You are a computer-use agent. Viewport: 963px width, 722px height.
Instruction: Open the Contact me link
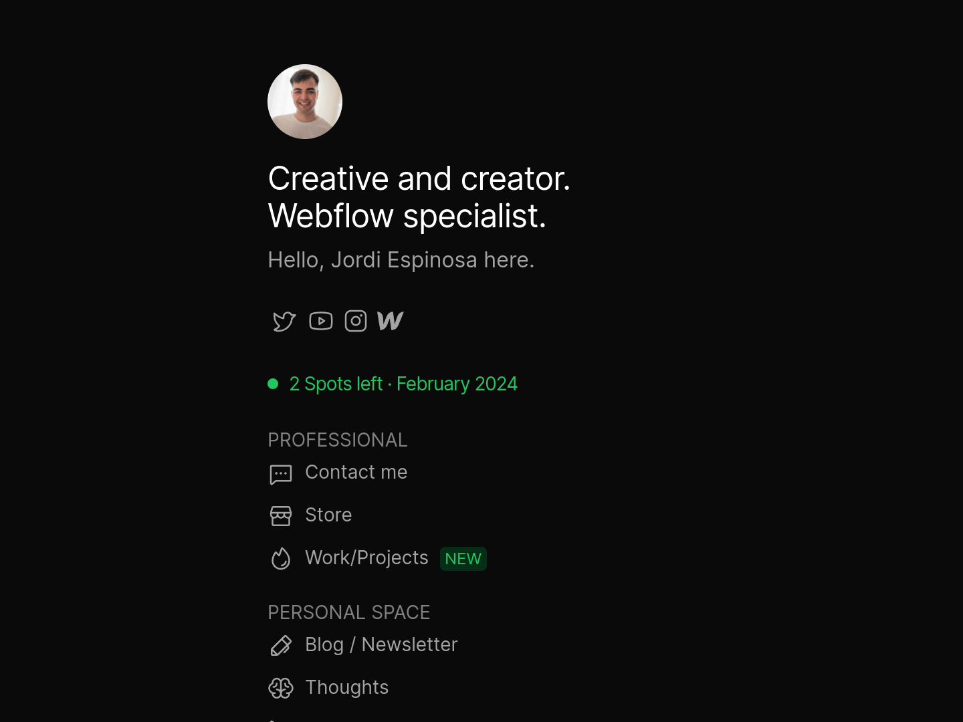pyautogui.click(x=356, y=473)
